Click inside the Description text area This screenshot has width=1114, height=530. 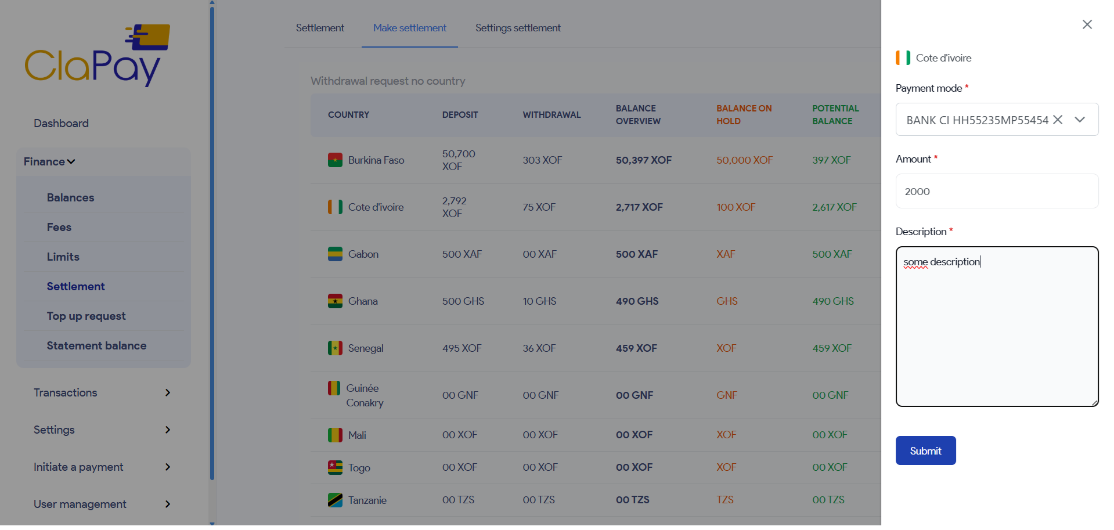point(997,331)
